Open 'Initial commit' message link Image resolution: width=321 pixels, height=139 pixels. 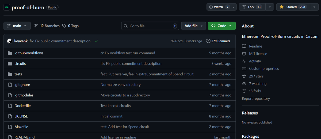(112, 116)
